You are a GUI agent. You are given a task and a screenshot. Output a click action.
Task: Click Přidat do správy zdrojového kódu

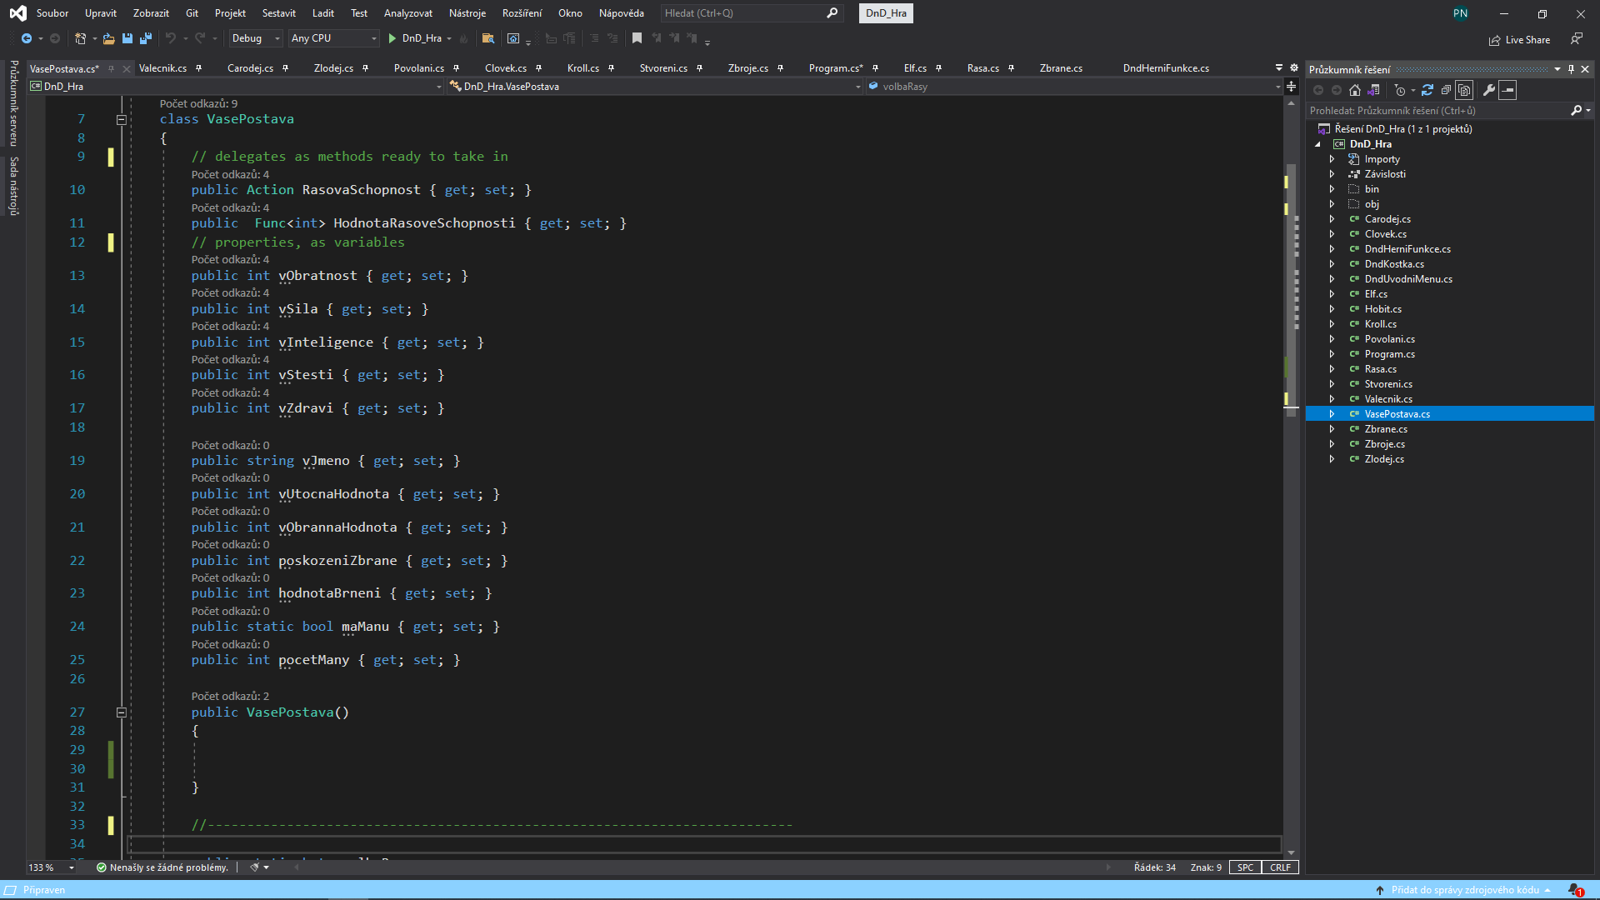click(x=1464, y=890)
